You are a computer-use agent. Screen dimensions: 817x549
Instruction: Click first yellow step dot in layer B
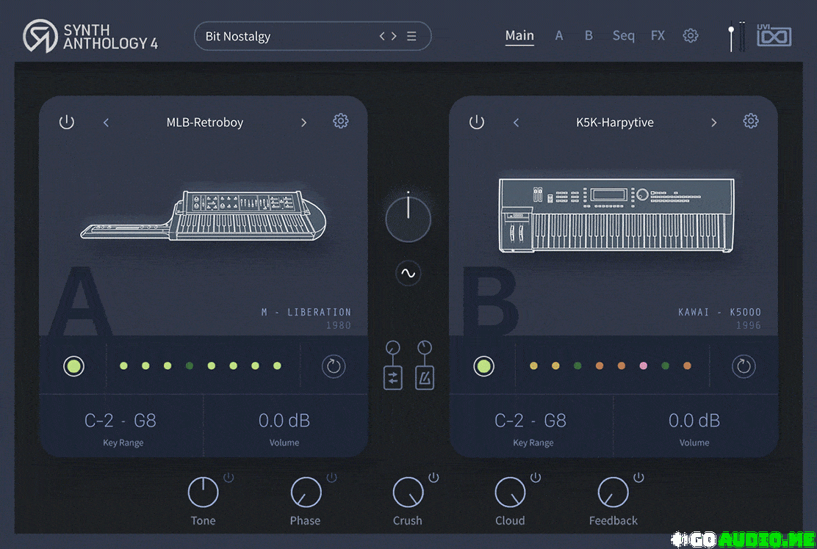[533, 366]
